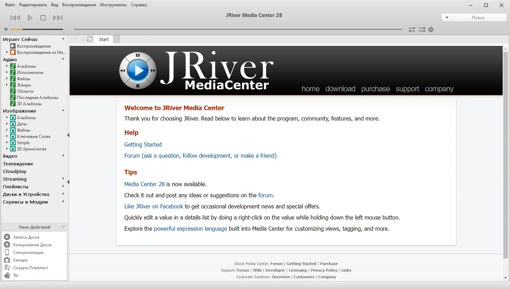Open the Вид menu
The width and height of the screenshot is (510, 289).
click(54, 5)
